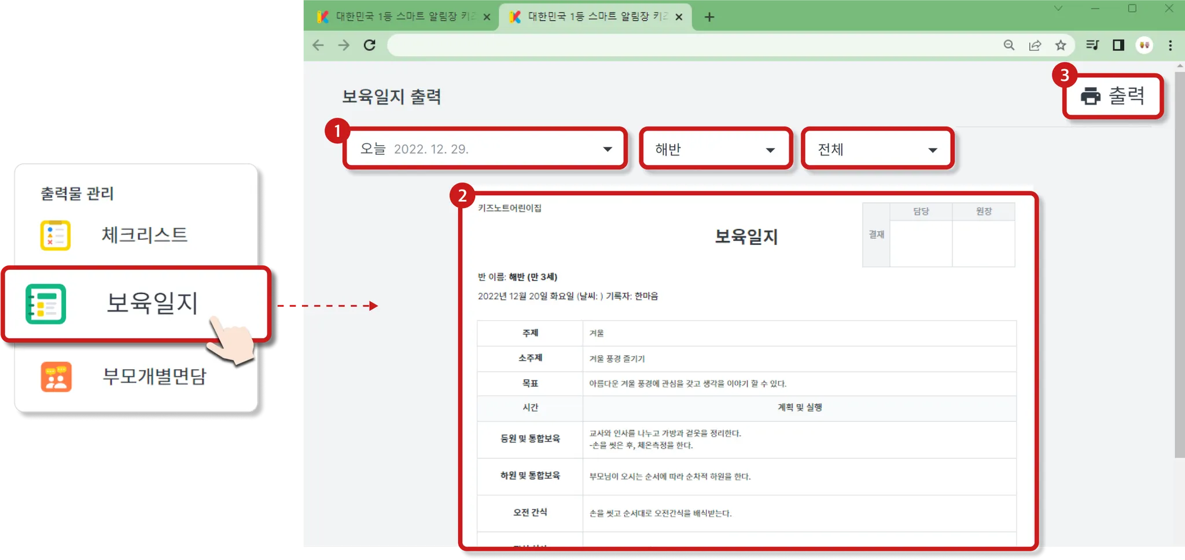This screenshot has width=1185, height=560.
Task: Click the 오전 간식 row label
Action: [x=530, y=513]
